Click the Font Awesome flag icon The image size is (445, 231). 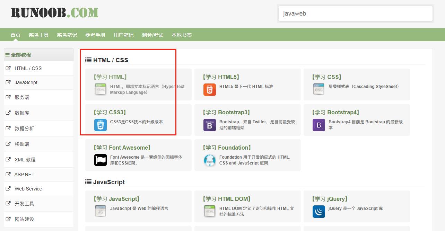point(101,160)
